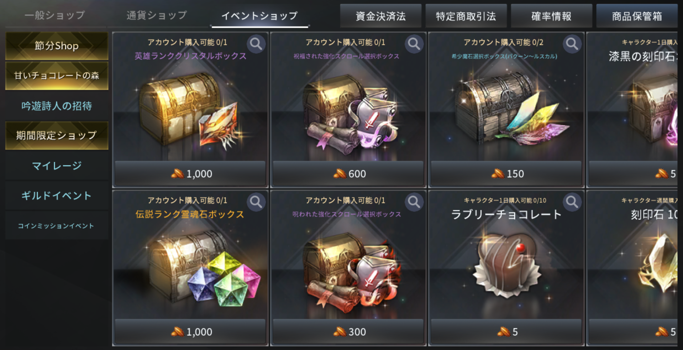Inspect 呪われた強化スクロール選択ボックス via magnifier
Image resolution: width=683 pixels, height=350 pixels.
(x=414, y=202)
